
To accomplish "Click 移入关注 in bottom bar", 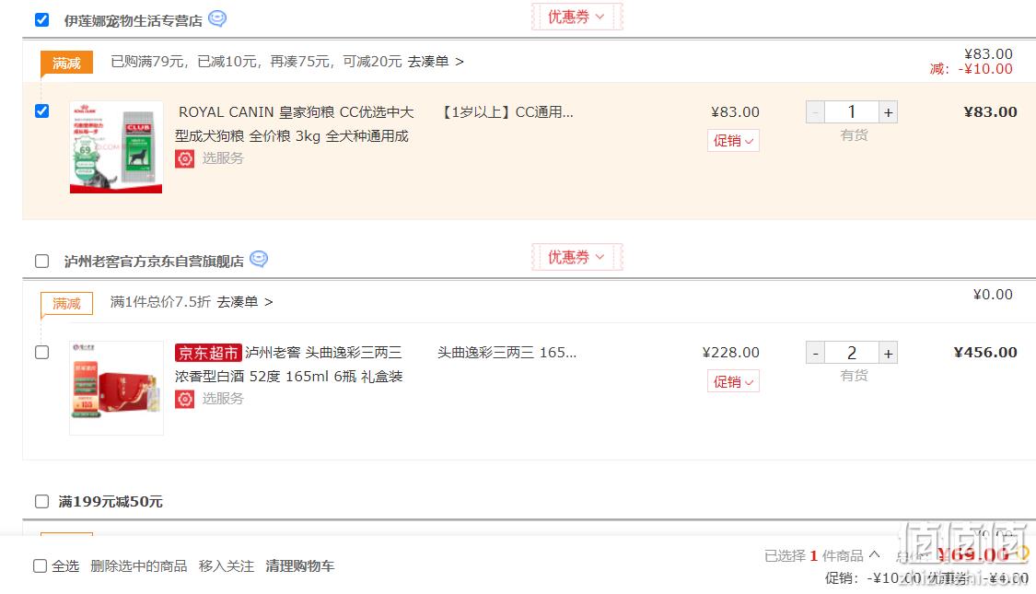I will coord(227,566).
